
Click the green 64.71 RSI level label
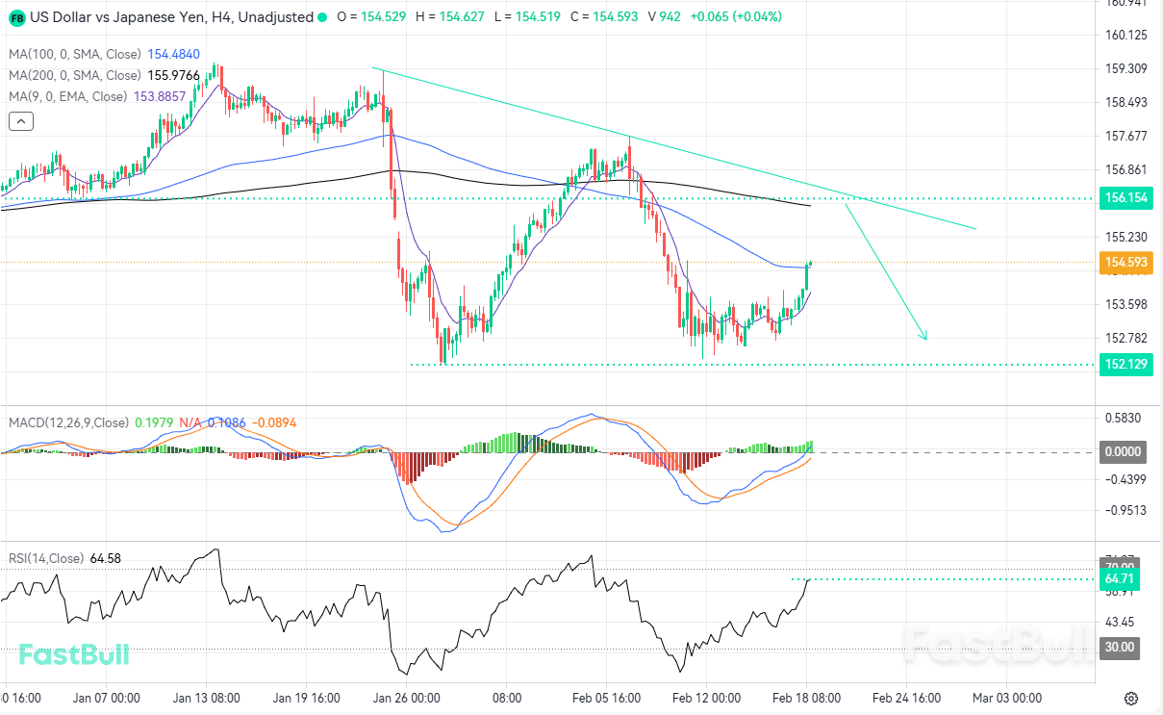click(1119, 578)
